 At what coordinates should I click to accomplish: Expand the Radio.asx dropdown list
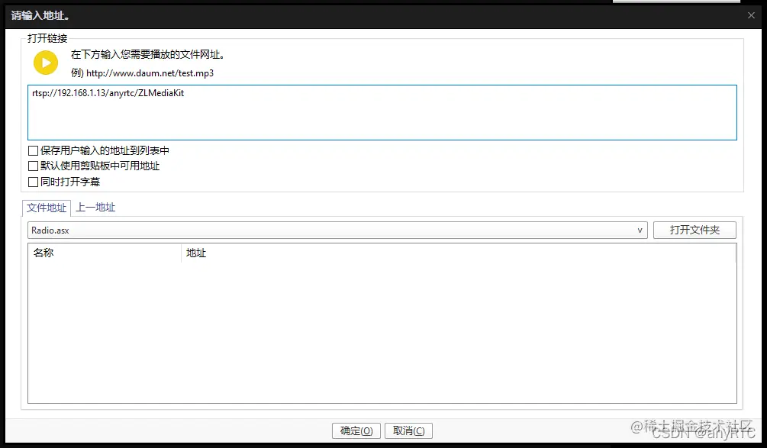pyautogui.click(x=640, y=230)
